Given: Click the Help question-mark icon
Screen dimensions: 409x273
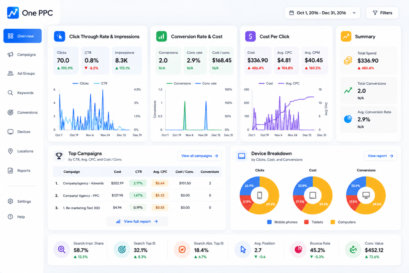Looking at the screenshot, I should coord(10,217).
